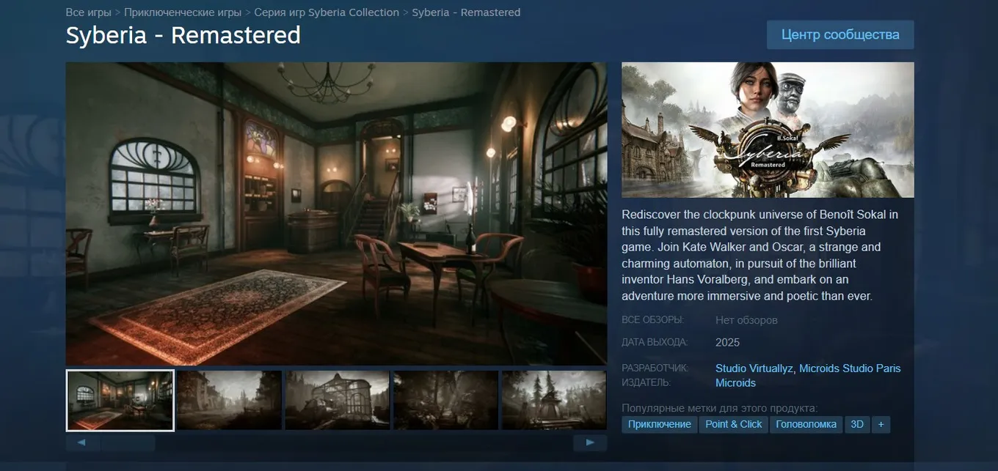Screen dimensions: 998x471
Task: Click the 'РАЗРАБОТЧИК:' label
Action: click(x=655, y=368)
